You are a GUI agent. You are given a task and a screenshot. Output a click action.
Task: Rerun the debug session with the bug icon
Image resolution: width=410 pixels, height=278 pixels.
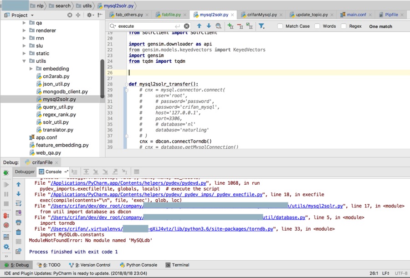[6, 172]
